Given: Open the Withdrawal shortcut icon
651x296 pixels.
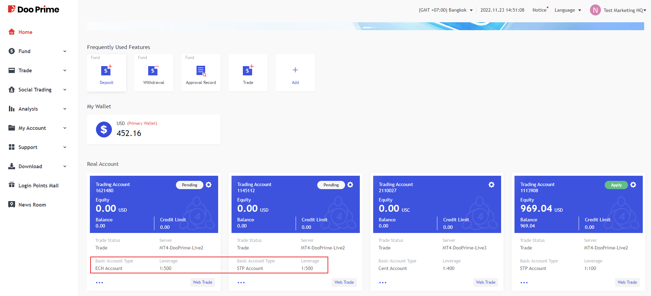Looking at the screenshot, I should click(x=153, y=71).
